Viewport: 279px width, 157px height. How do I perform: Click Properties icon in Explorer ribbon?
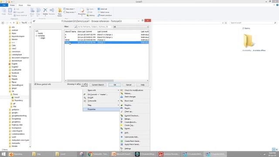pos(82,10)
